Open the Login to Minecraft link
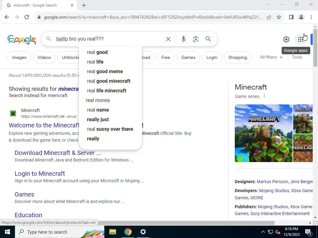This screenshot has height=238, width=318. [40, 174]
